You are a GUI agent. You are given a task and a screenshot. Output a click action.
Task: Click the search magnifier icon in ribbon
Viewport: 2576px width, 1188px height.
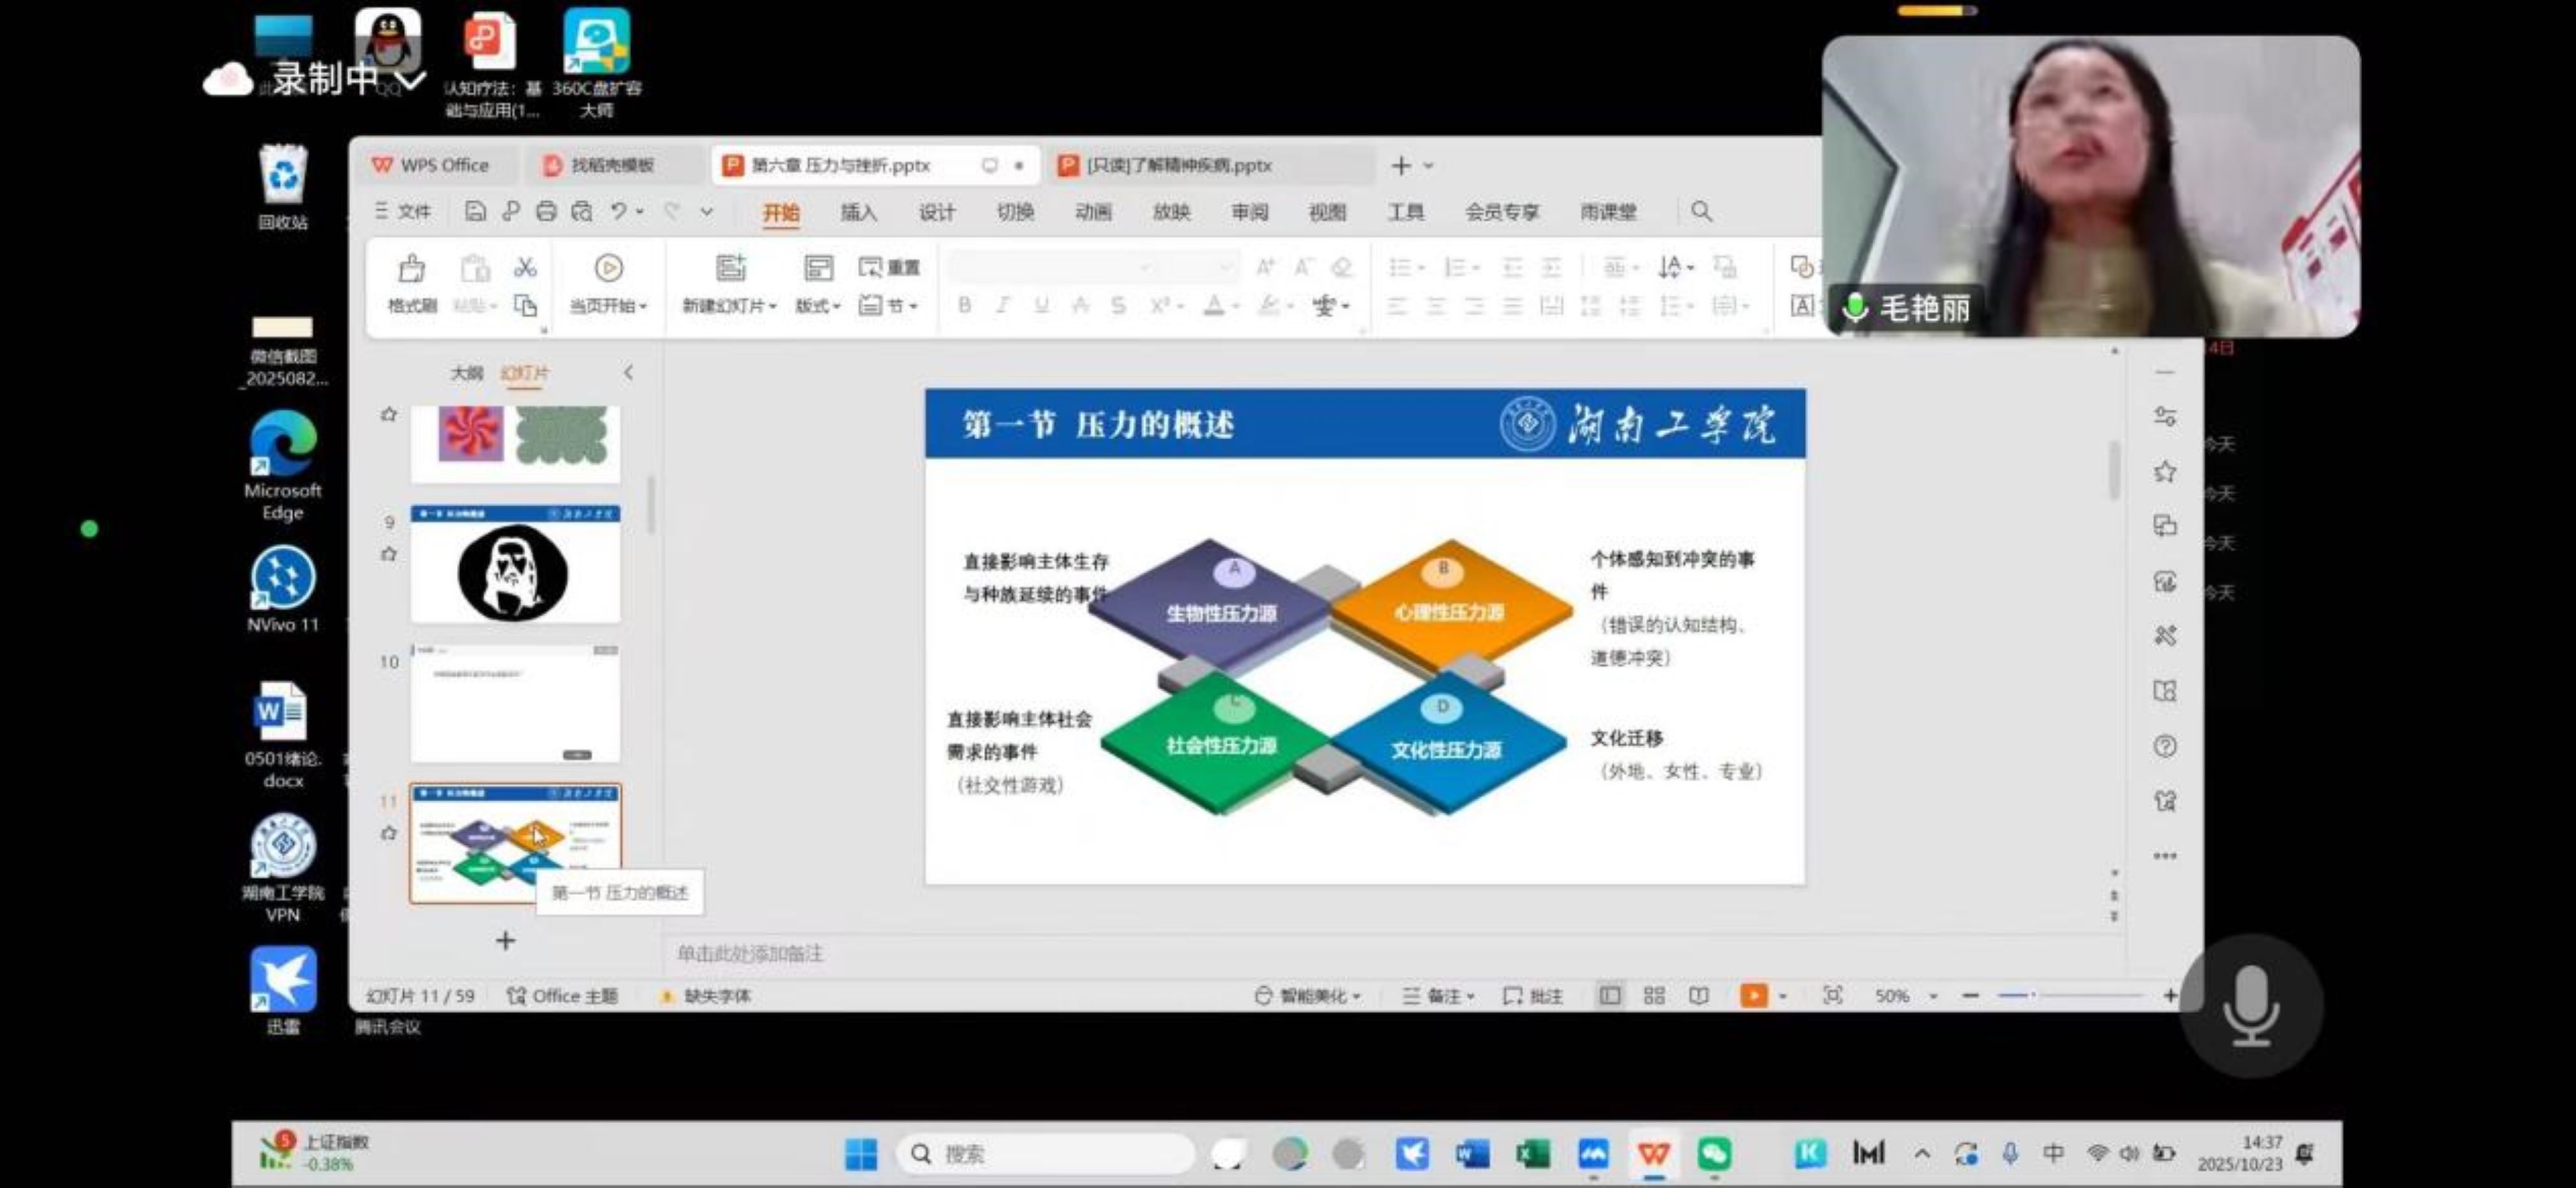(1701, 211)
